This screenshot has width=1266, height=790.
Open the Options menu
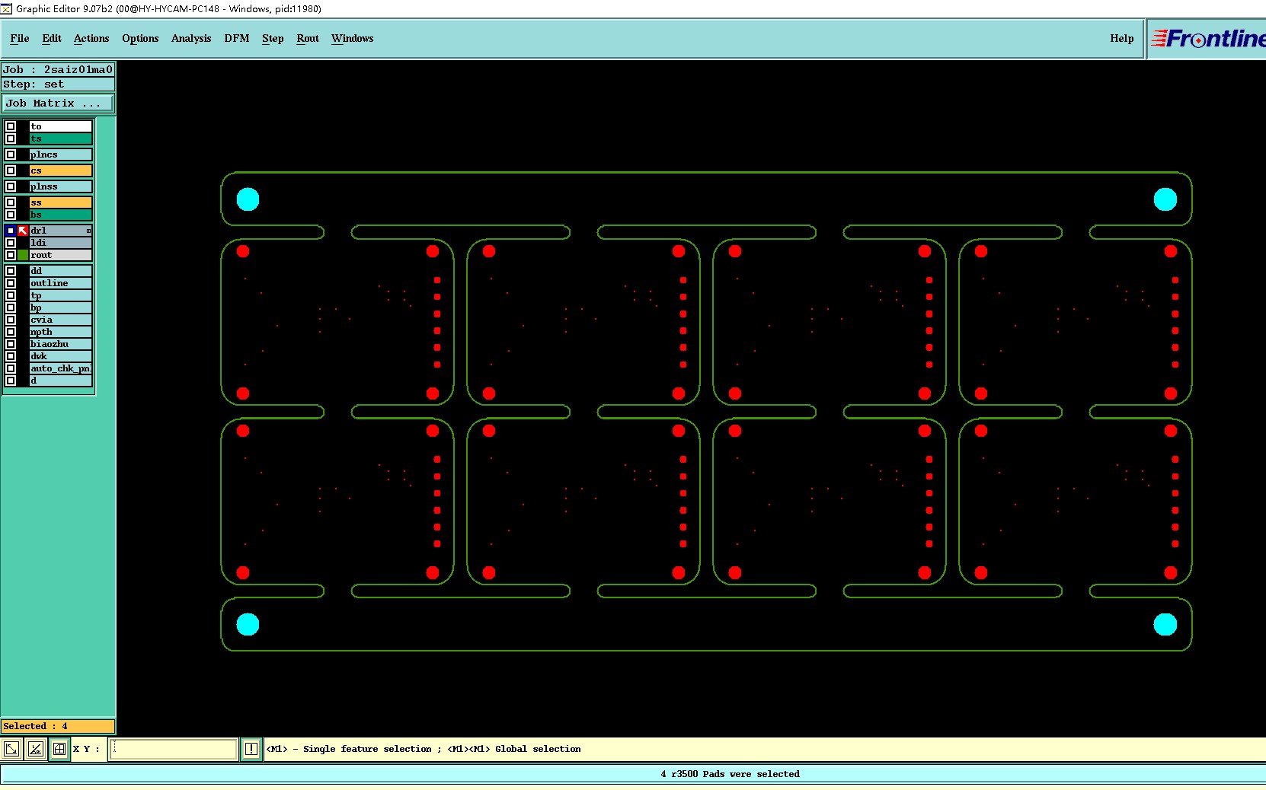point(140,38)
